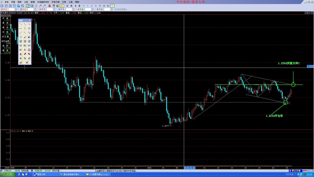Viewport: 314px width, 177px height.
Task: Select the 5-minute period button
Action: point(96,6)
